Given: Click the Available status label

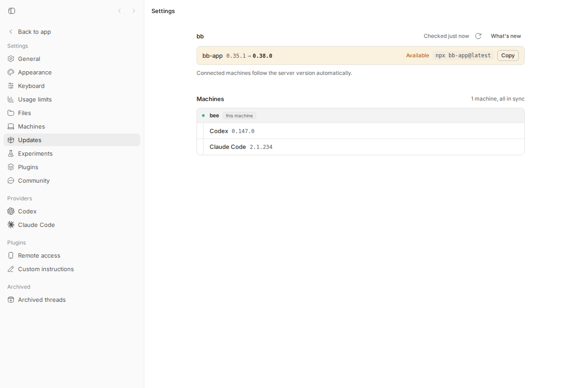Looking at the screenshot, I should coord(417,55).
